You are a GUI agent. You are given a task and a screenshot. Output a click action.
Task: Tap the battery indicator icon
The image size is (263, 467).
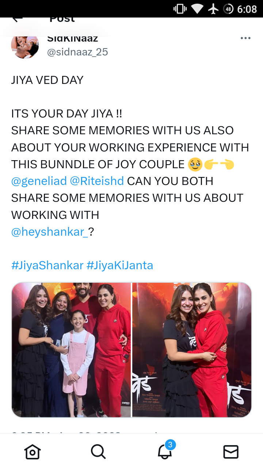click(x=228, y=9)
